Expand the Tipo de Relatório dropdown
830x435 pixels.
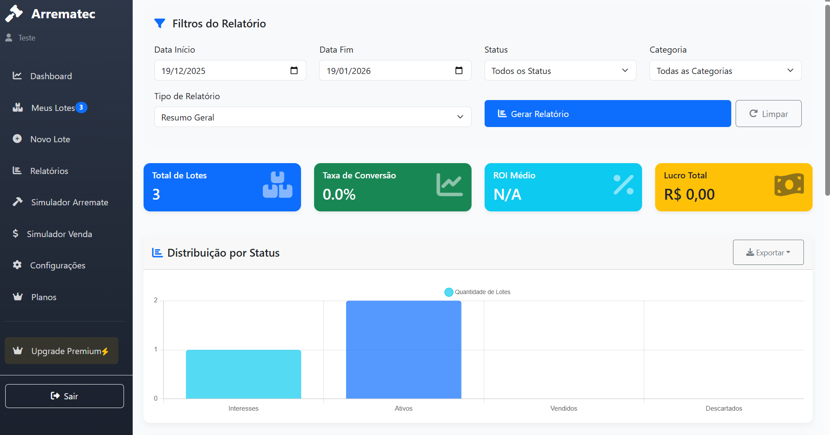(x=312, y=117)
